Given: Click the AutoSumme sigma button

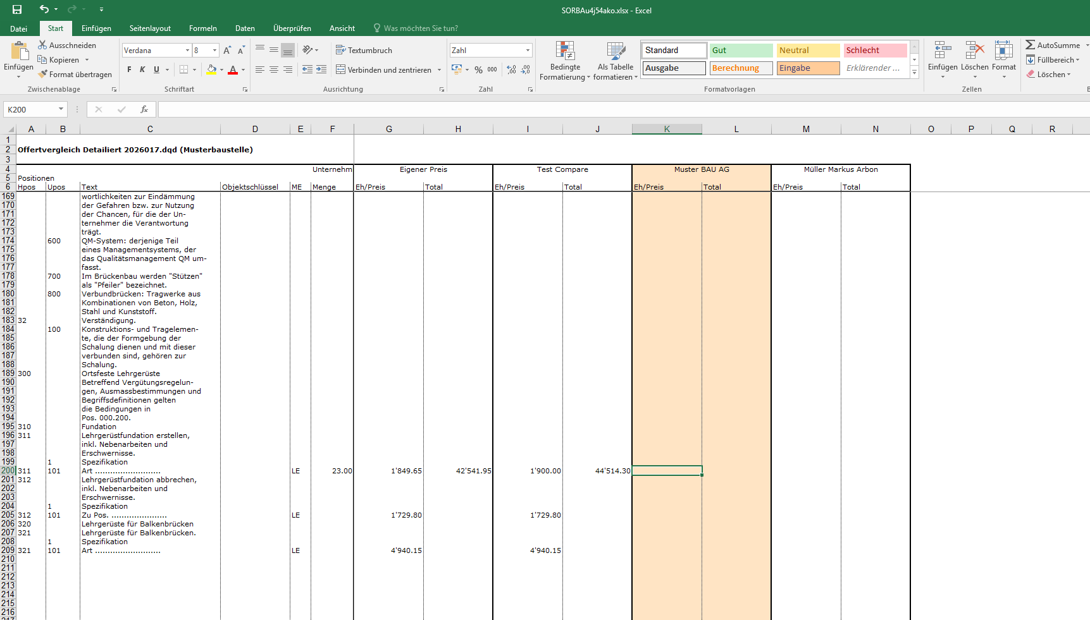Looking at the screenshot, I should coord(1053,46).
